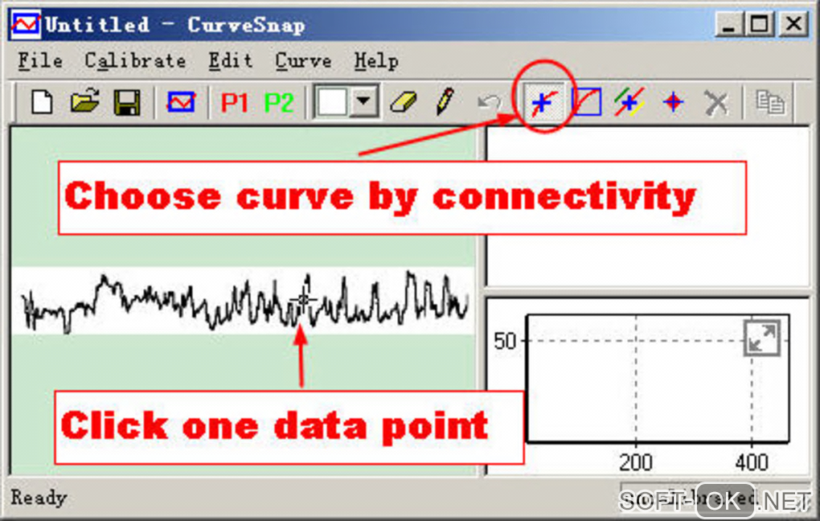Screen dimensions: 820x521
Task: Click the axis label 400
Action: click(752, 462)
